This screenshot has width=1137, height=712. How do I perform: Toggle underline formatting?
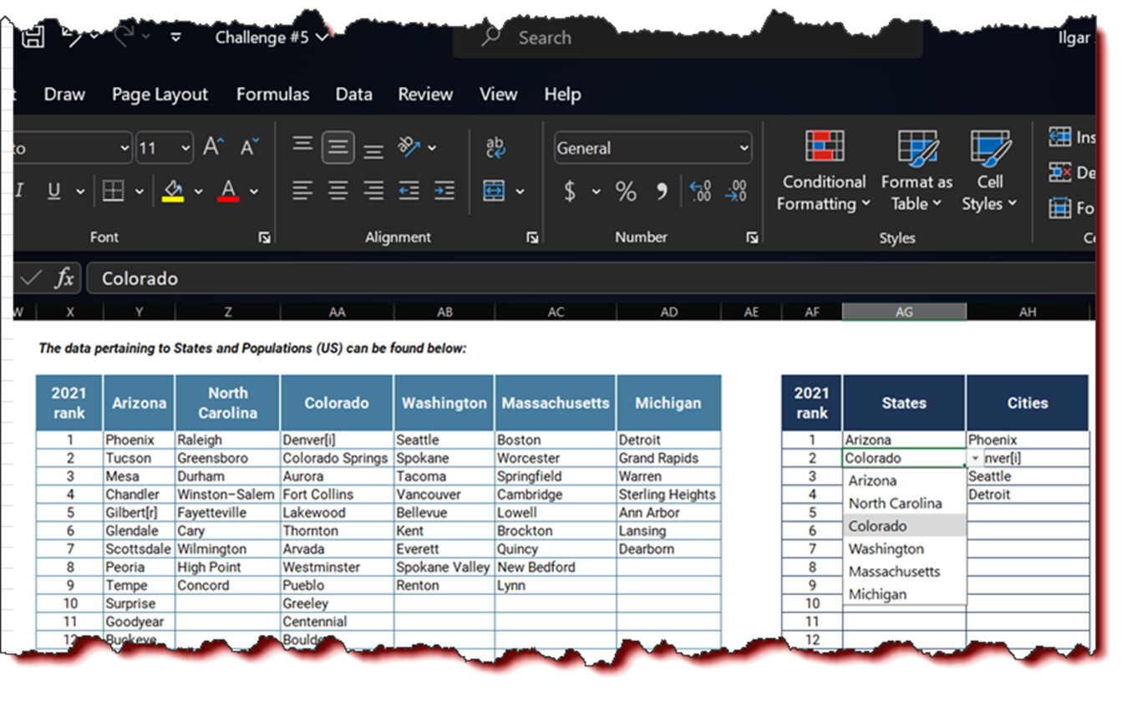[53, 191]
